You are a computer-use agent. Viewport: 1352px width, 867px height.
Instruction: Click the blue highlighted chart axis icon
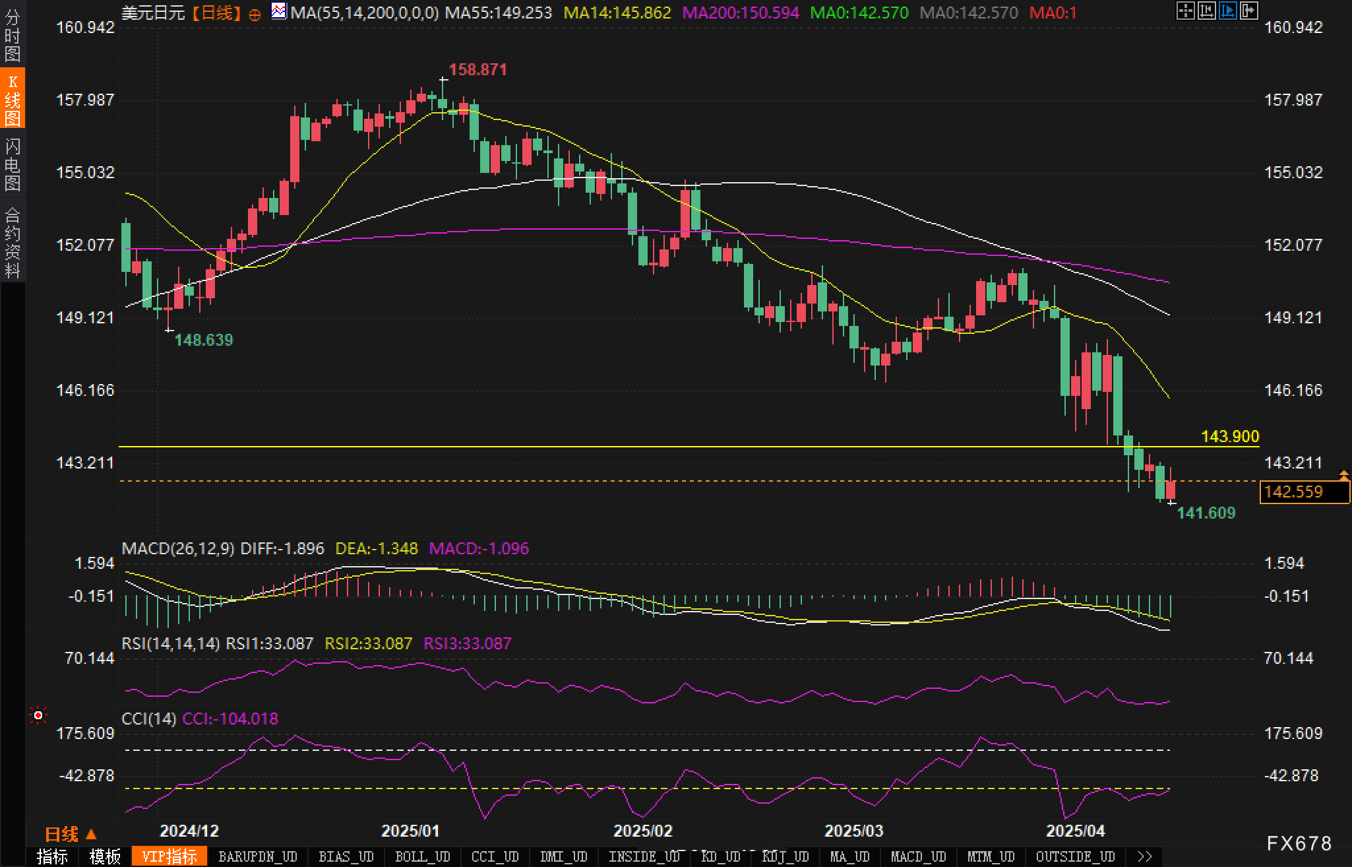click(1227, 11)
